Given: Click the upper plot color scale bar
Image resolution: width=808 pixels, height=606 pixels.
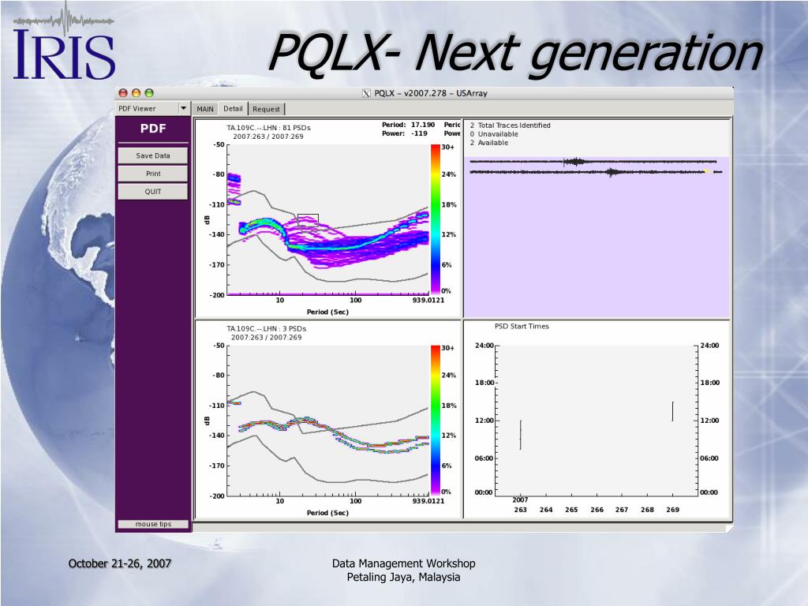Looking at the screenshot, I should pyautogui.click(x=436, y=219).
